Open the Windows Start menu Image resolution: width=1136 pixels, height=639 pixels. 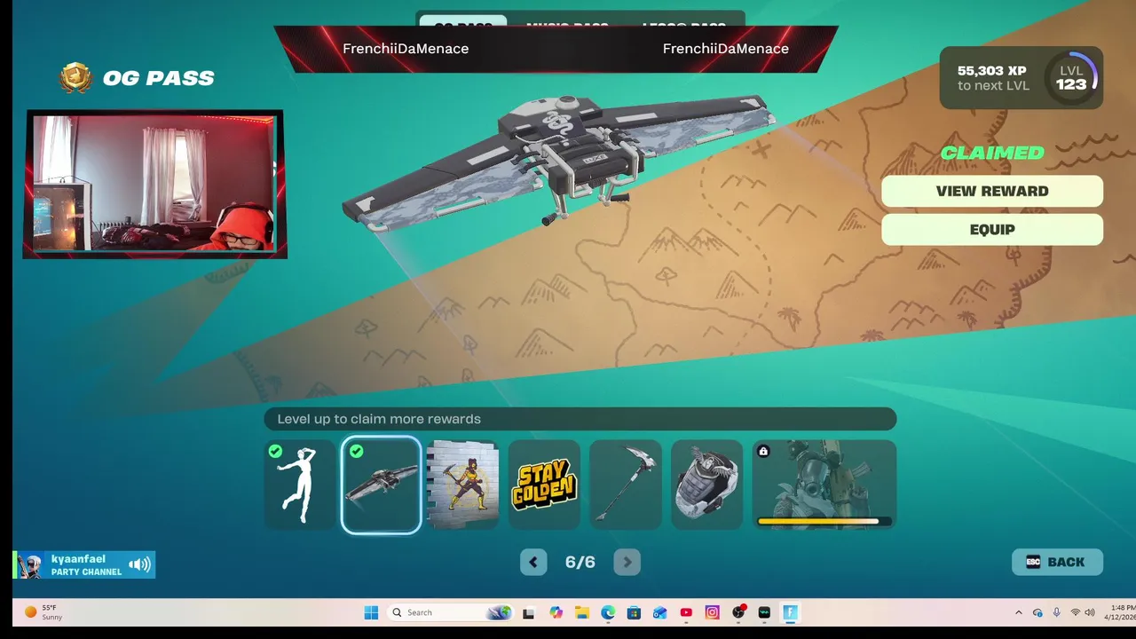pos(371,612)
